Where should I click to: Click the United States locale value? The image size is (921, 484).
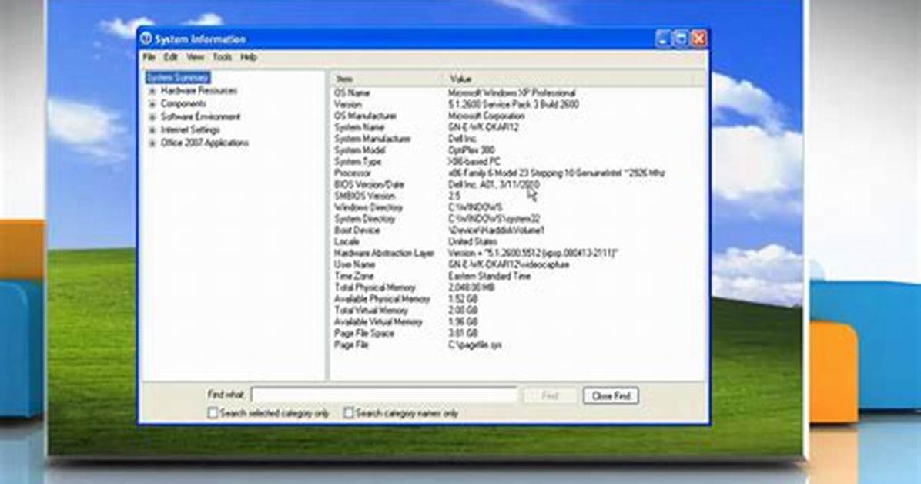point(473,242)
